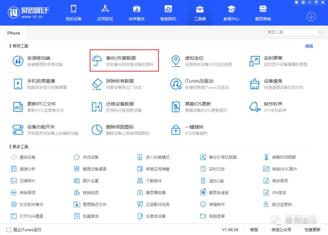Switch to the iPhone tab
328x235 pixels.
click(13, 32)
